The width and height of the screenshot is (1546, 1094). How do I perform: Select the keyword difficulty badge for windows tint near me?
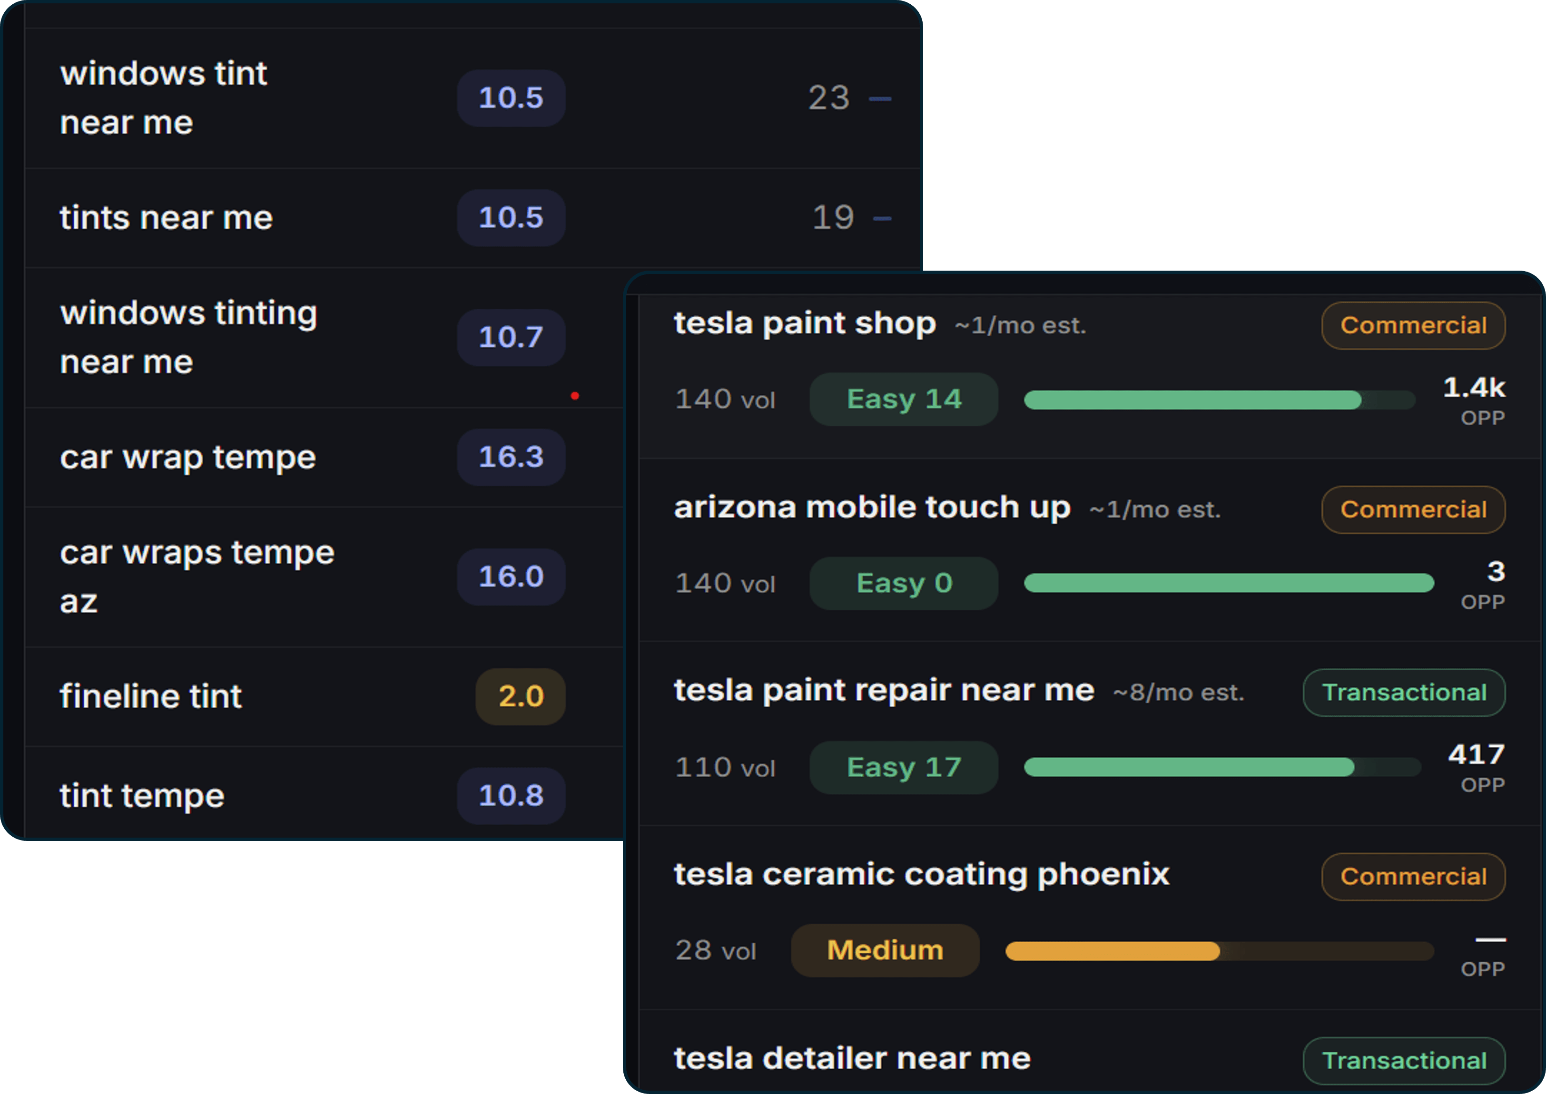(x=511, y=98)
